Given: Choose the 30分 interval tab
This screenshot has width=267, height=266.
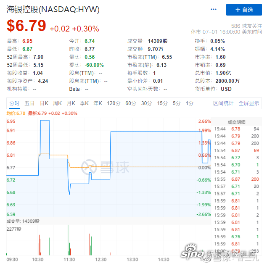Looking at the screenshot, I should click(x=146, y=103).
